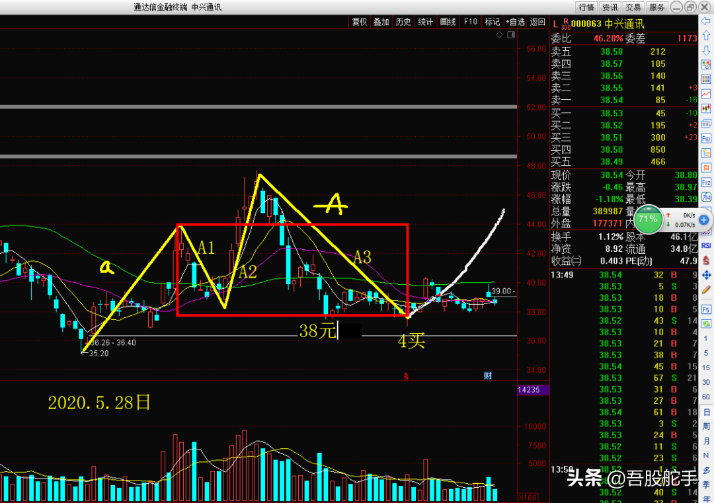Click the RSI indicator icon
The height and width of the screenshot is (503, 714).
[706, 246]
